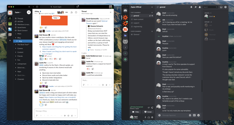The image size is (234, 125).
Task: Toggle Discord member list
Action: point(200,7)
